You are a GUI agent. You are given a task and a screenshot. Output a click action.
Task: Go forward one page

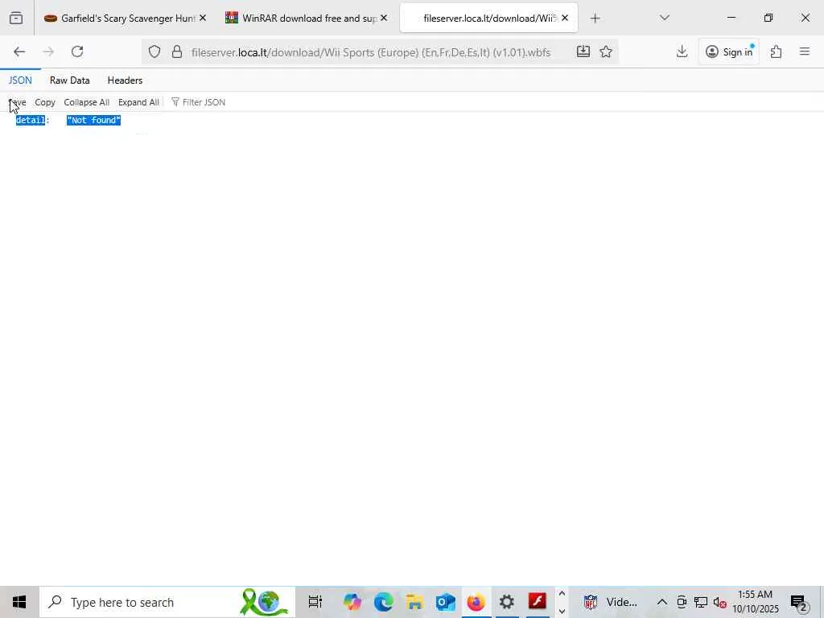(x=48, y=51)
